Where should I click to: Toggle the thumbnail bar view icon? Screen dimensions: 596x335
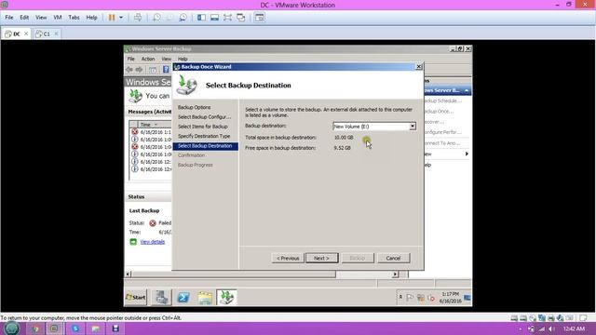(215, 18)
